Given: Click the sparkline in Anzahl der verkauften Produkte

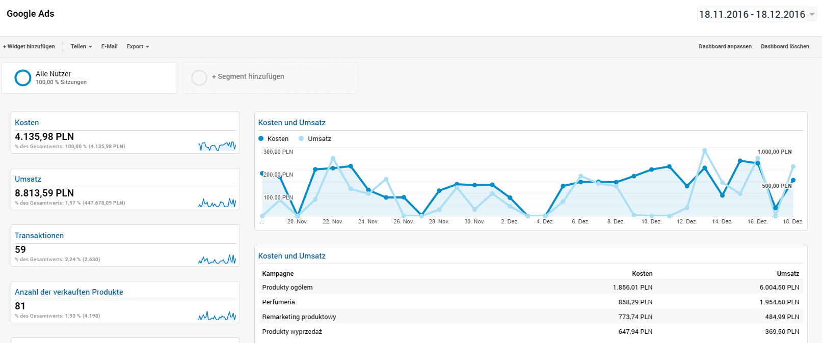Looking at the screenshot, I should click(217, 316).
